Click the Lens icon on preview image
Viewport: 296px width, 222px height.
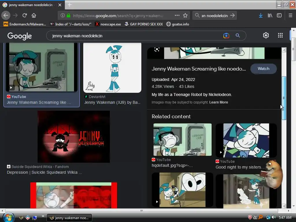point(157,49)
